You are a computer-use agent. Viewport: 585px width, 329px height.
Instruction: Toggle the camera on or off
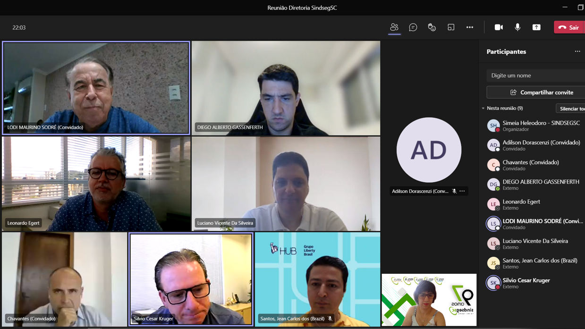click(499, 27)
